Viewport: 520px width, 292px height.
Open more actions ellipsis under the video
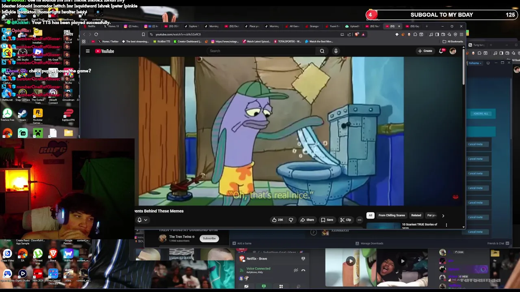coord(359,220)
